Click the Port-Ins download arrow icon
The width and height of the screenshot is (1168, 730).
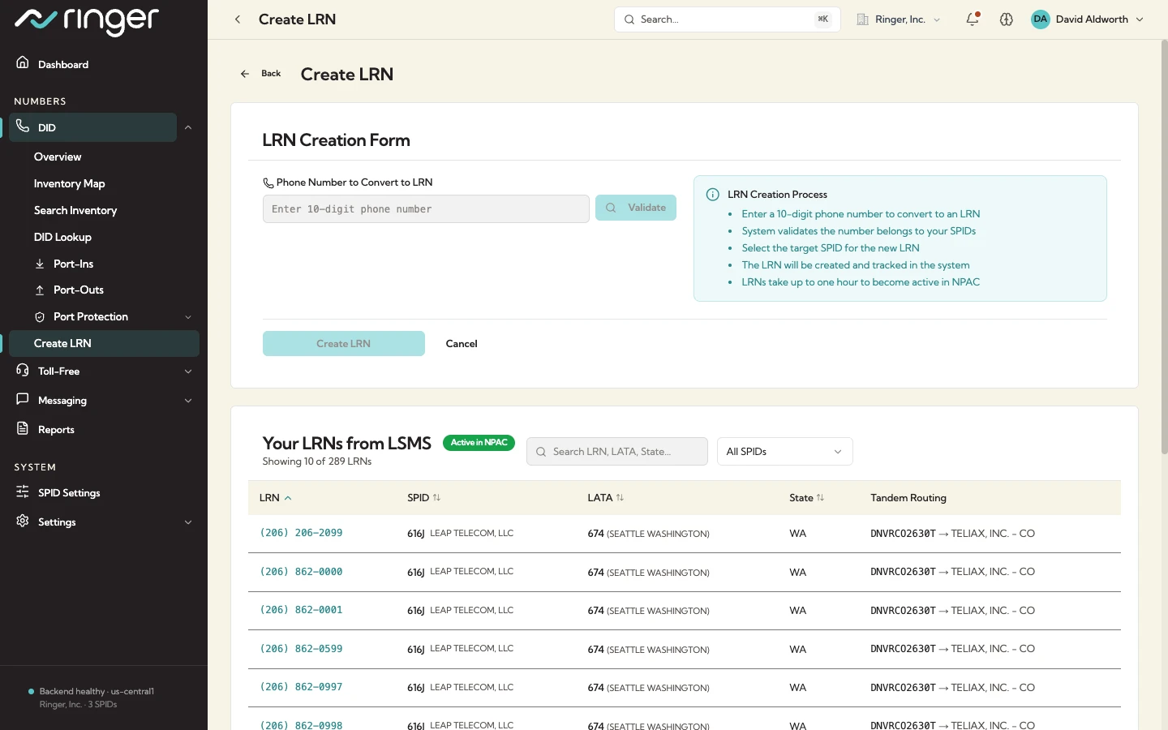(40, 264)
